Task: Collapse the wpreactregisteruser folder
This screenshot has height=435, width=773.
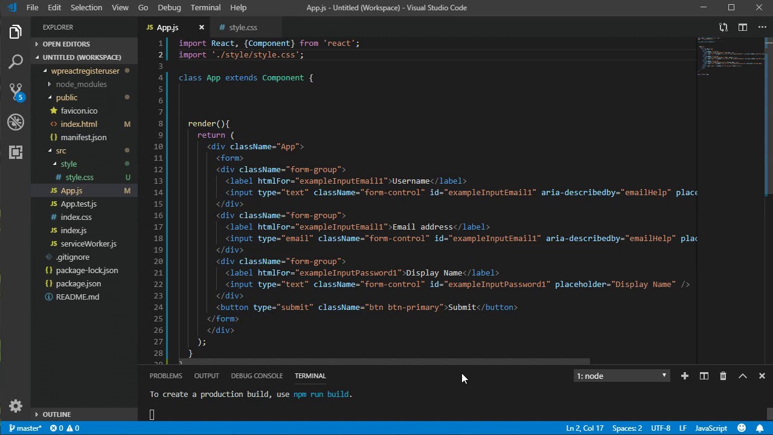Action: tap(85, 71)
